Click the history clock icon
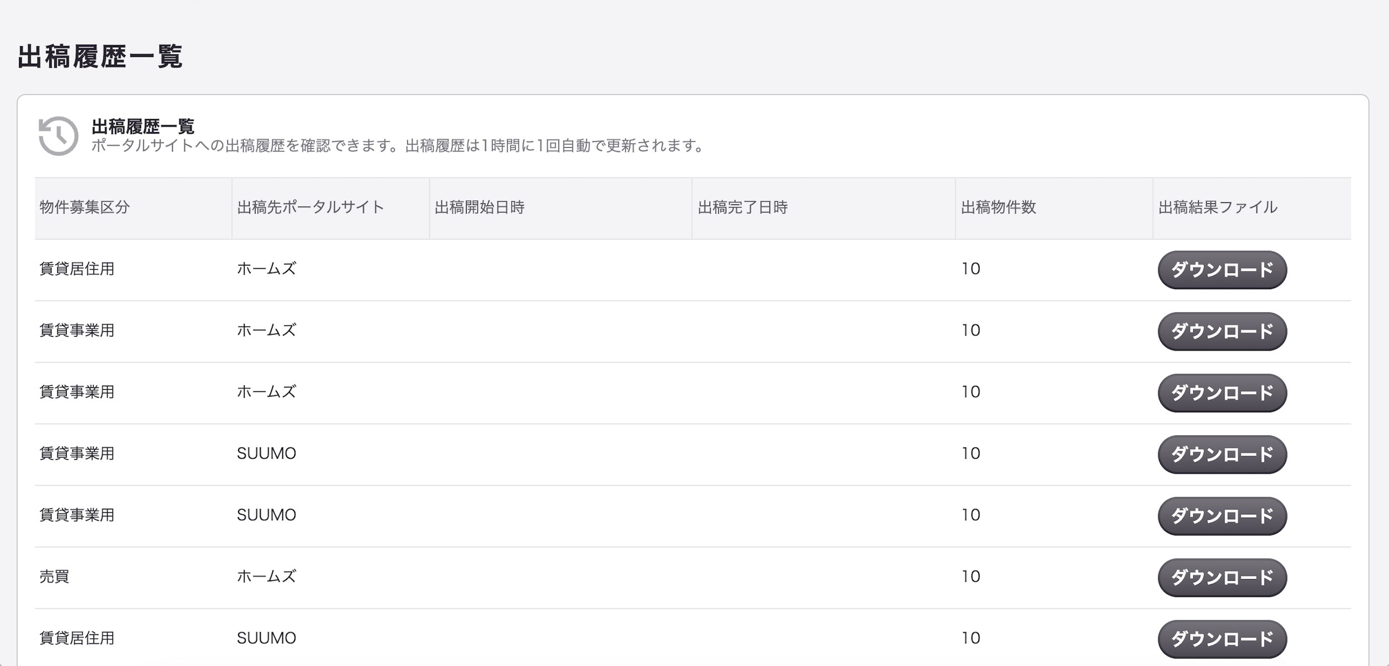This screenshot has width=1389, height=666. coord(58,136)
